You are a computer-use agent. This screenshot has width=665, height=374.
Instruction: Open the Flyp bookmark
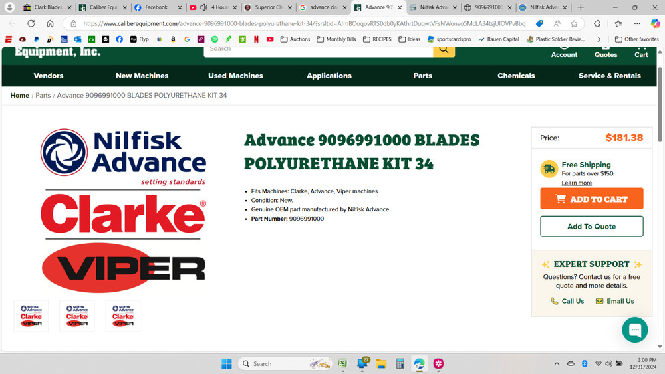139,39
